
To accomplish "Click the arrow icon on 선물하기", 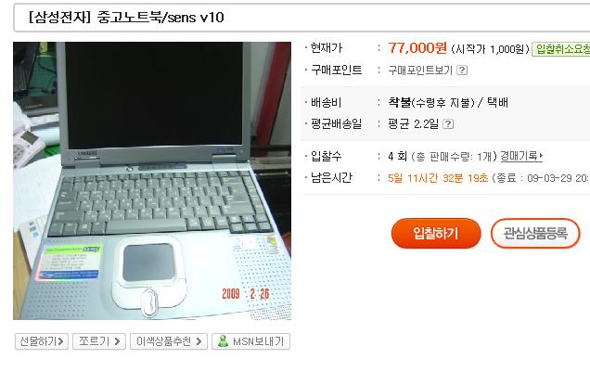I will [61, 341].
